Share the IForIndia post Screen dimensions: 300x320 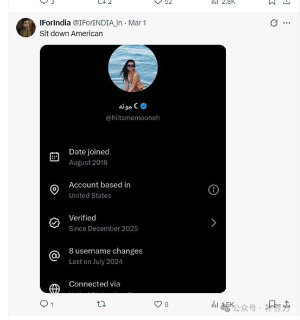point(287,304)
